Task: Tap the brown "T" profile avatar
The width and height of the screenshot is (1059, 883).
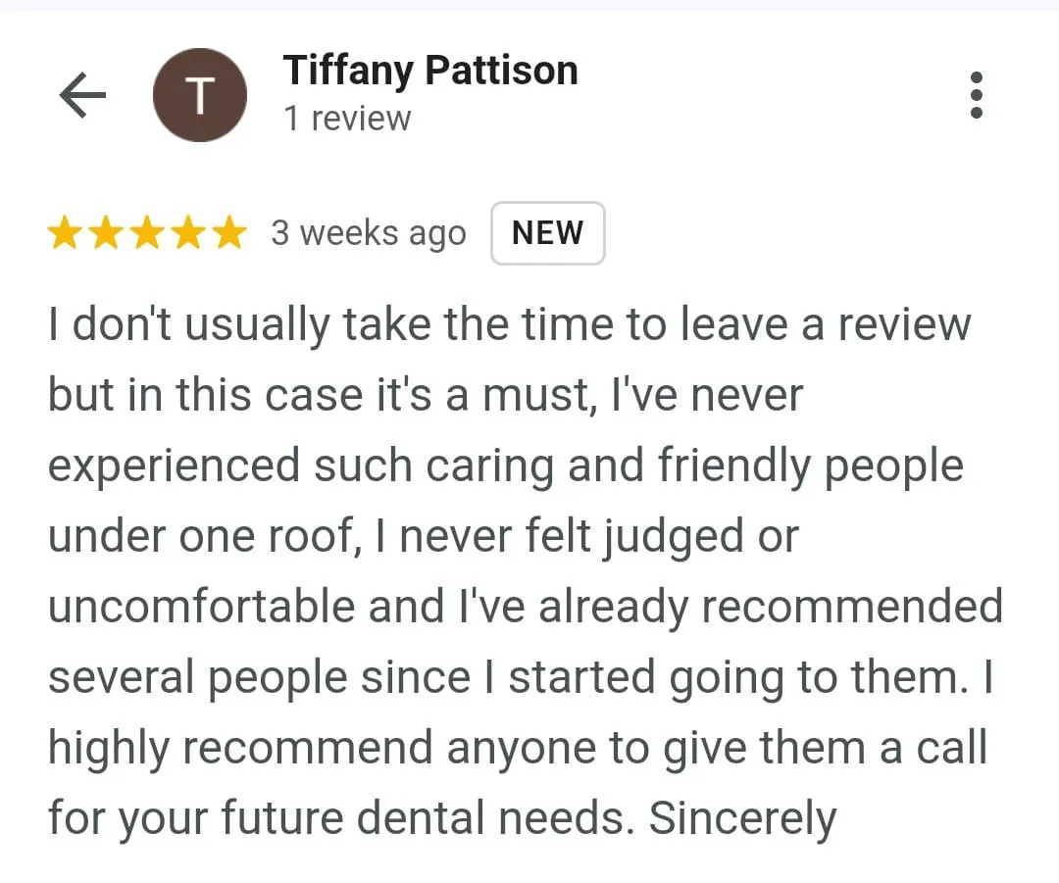Action: 200,95
